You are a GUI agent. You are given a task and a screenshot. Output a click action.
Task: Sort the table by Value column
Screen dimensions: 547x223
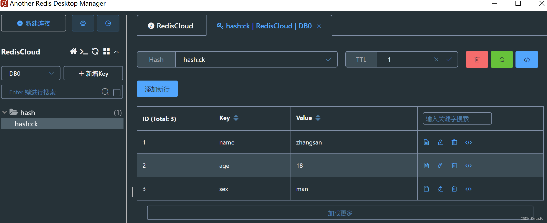tap(318, 118)
